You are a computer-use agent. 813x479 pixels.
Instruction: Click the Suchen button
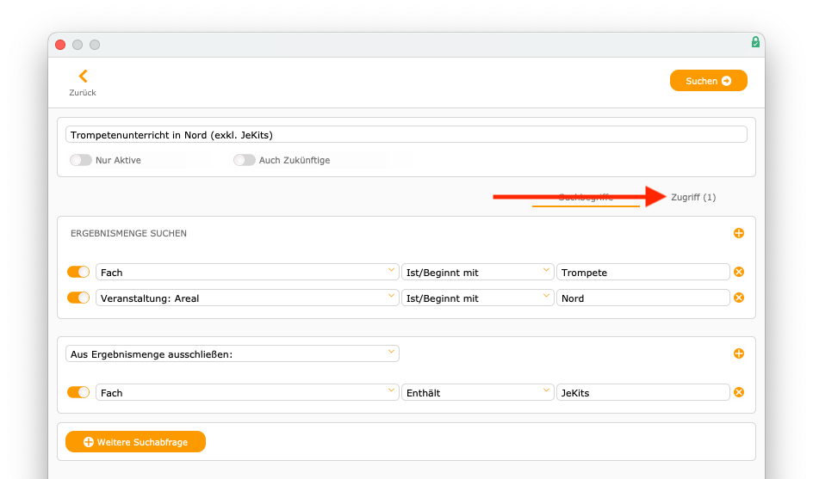pyautogui.click(x=708, y=81)
